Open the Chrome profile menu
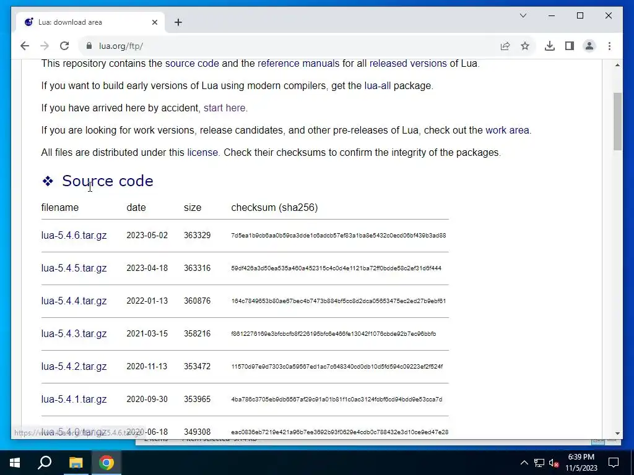634x475 pixels. (x=589, y=46)
